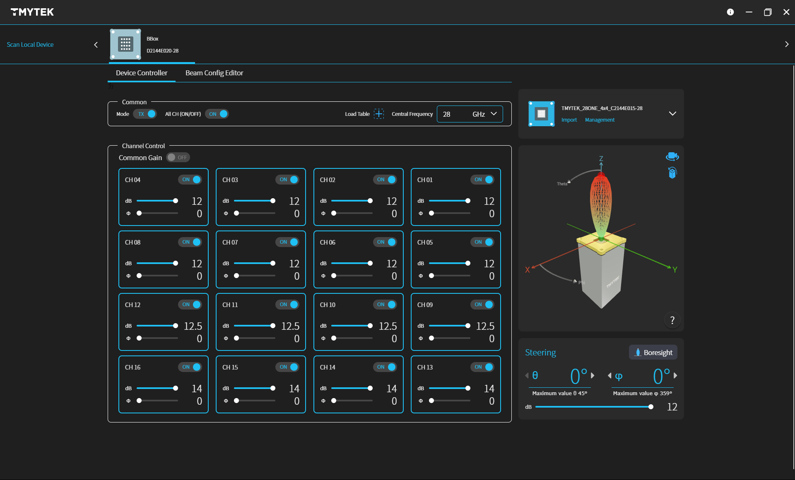
Task: Select the BBox device thumbnail icon
Action: [125, 44]
